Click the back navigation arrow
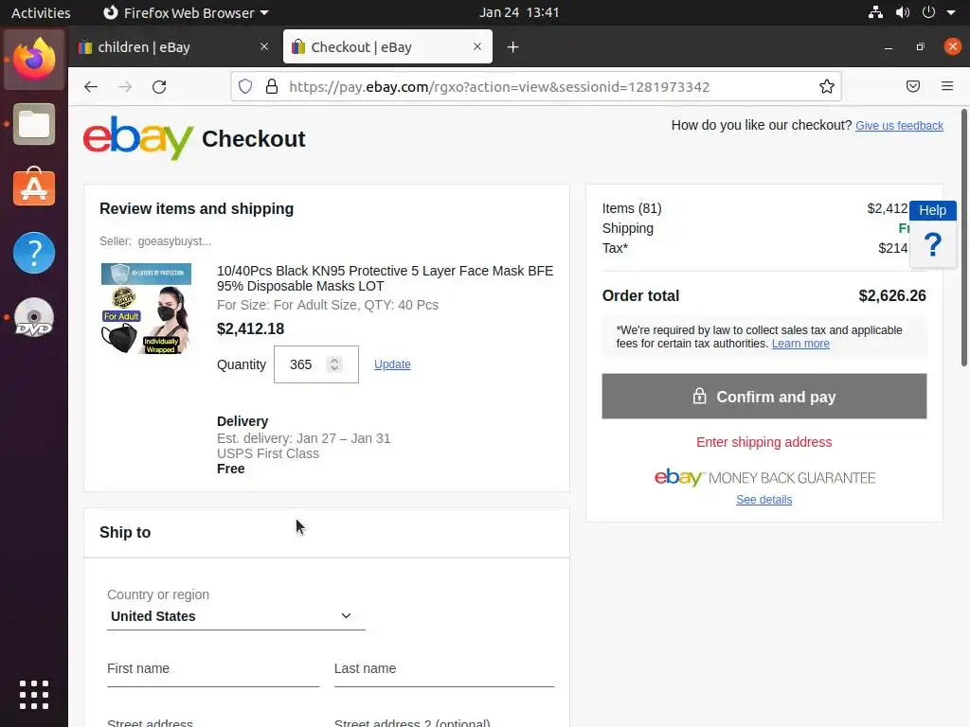The width and height of the screenshot is (970, 727). point(91,87)
